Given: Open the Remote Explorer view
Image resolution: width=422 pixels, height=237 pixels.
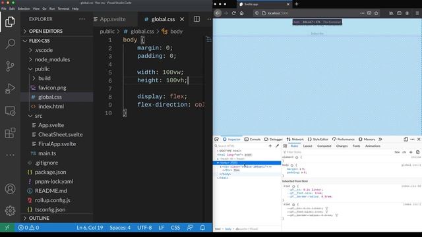Looking at the screenshot, I should [10, 111].
